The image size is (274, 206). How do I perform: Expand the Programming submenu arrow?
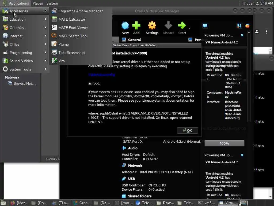pos(45,52)
